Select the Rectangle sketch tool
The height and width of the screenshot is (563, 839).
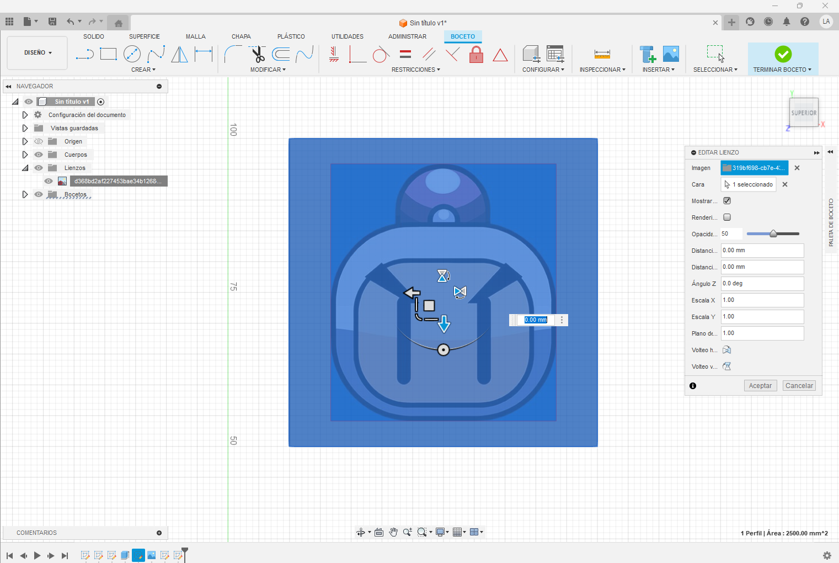(108, 54)
